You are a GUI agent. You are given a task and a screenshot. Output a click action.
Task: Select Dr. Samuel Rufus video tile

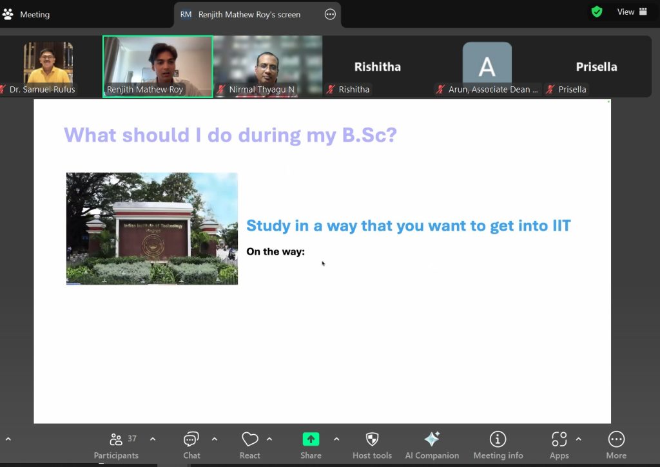[x=48, y=66]
